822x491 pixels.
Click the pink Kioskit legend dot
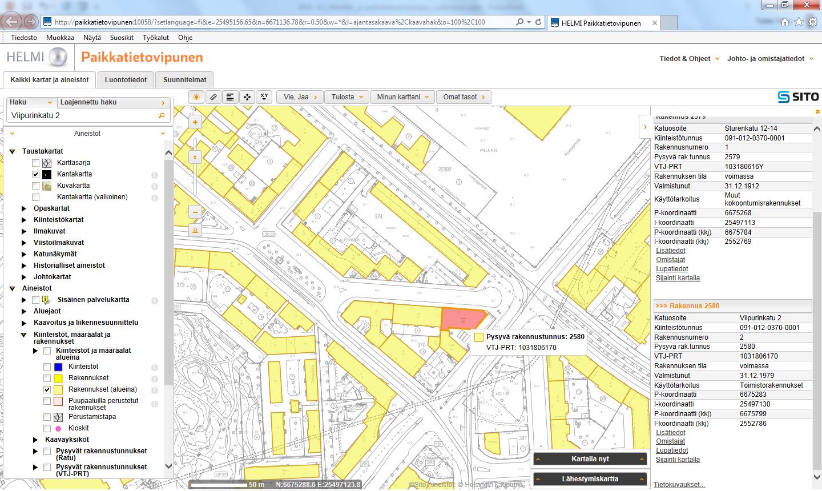[x=58, y=429]
